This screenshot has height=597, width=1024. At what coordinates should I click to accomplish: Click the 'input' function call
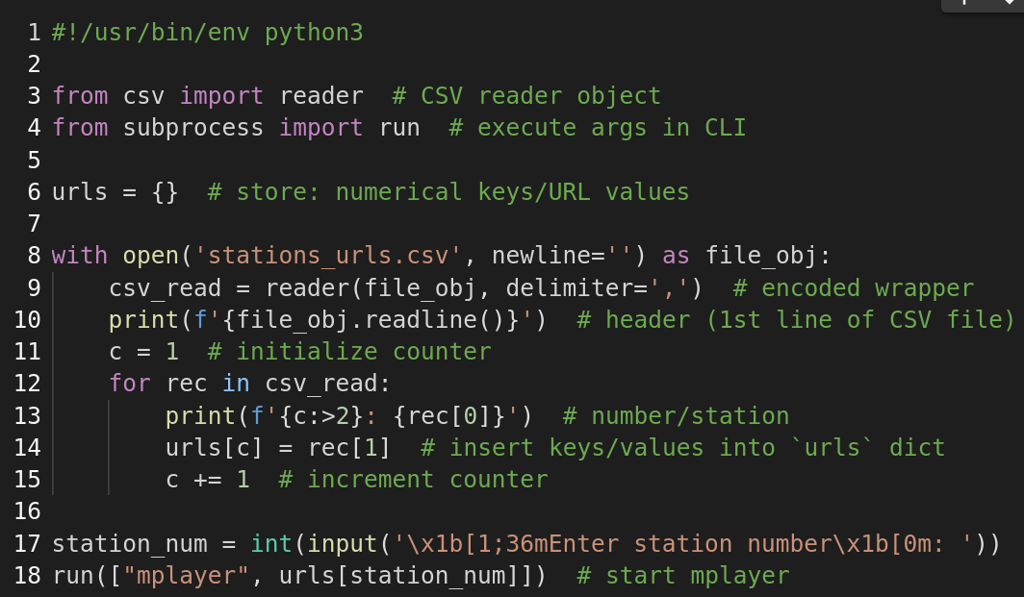(x=343, y=543)
